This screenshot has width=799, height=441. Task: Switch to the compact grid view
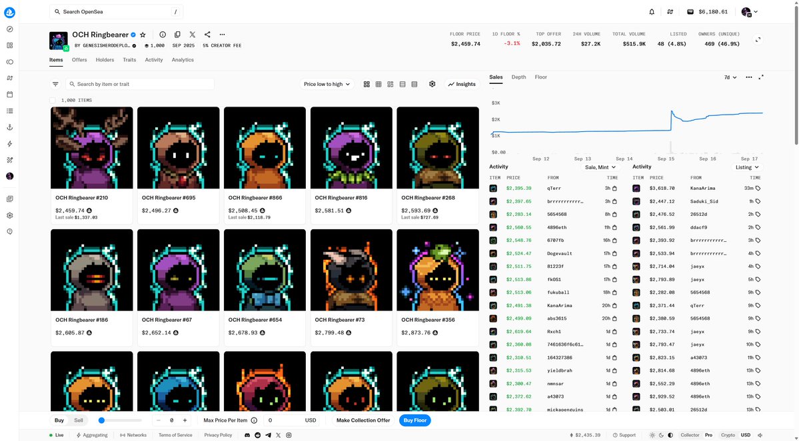point(379,84)
